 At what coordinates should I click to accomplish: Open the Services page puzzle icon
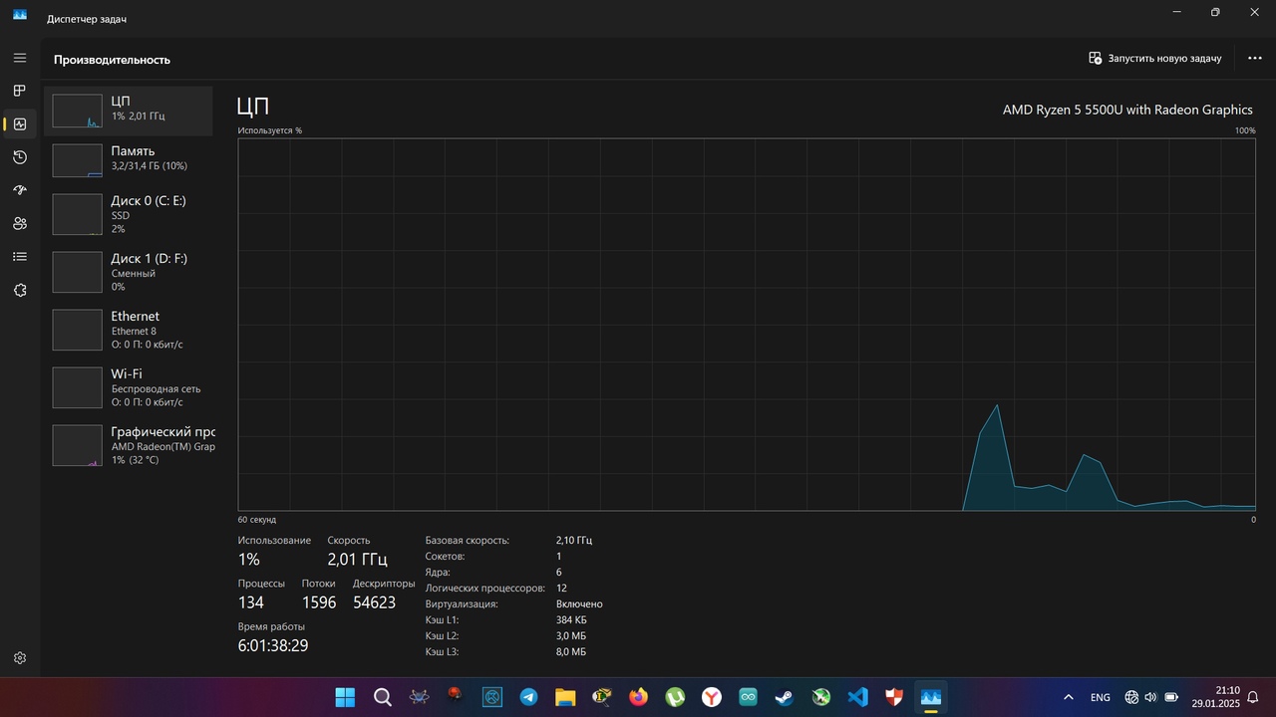(20, 290)
